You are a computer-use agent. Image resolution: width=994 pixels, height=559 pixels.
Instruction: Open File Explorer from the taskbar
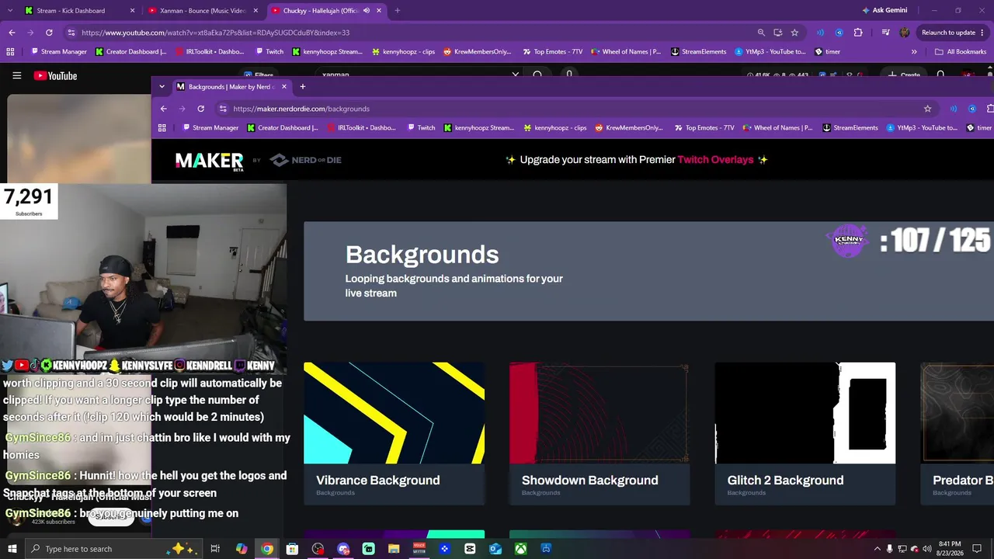click(x=394, y=549)
